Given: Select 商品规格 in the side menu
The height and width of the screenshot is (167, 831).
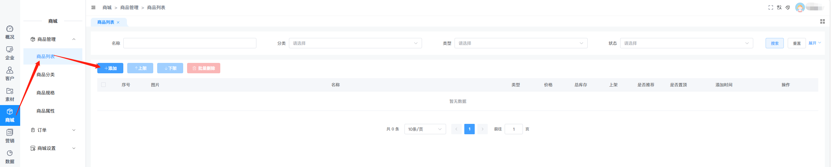Looking at the screenshot, I should point(46,93).
